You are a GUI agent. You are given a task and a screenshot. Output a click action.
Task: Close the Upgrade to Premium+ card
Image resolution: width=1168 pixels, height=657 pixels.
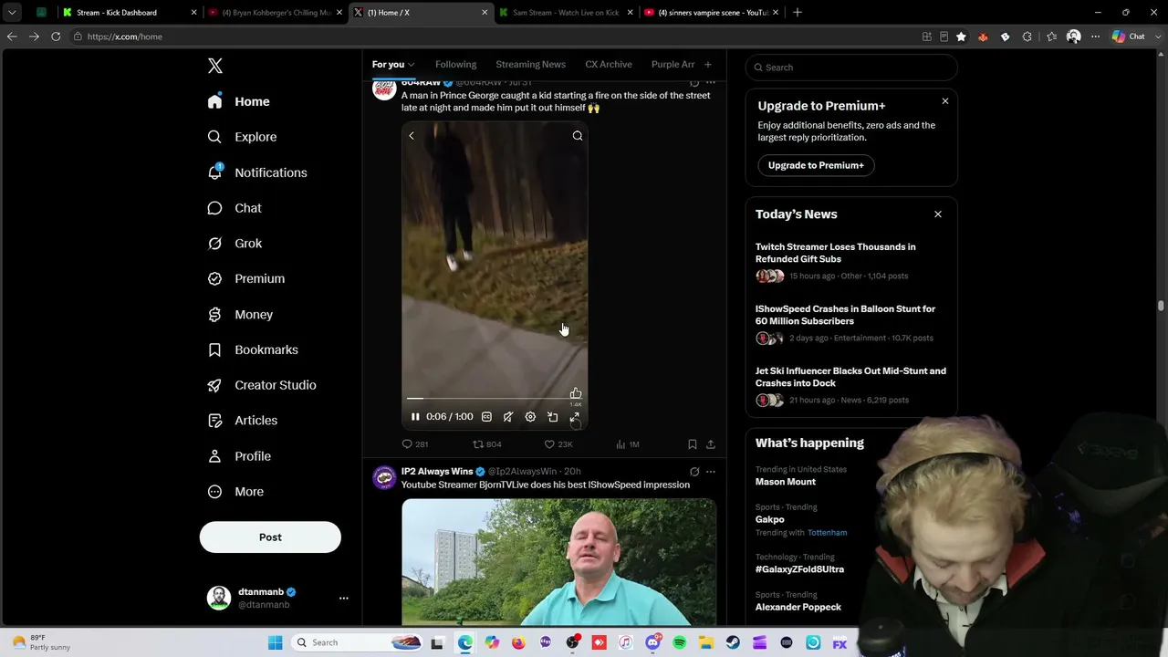945,101
